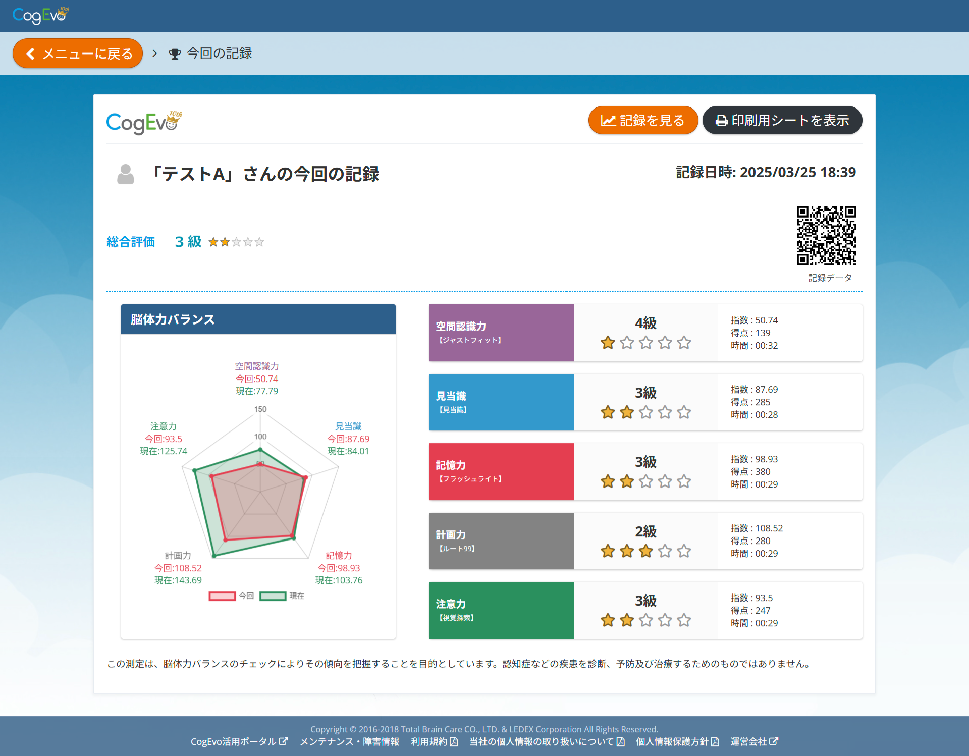Screen dimensions: 969x756
Task: Open the メンテナンス・障害情報 footer link
Action: click(x=350, y=741)
